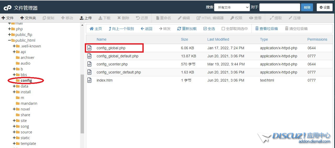The height and width of the screenshot is (148, 335).
Task: Expand the bbs folder in tree
Action: click(14, 75)
